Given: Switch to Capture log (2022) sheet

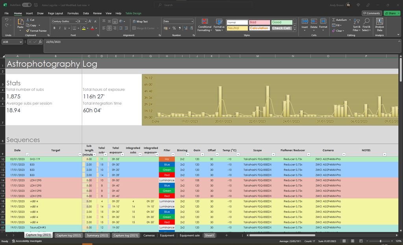Looking at the screenshot, I should (x=68, y=235).
